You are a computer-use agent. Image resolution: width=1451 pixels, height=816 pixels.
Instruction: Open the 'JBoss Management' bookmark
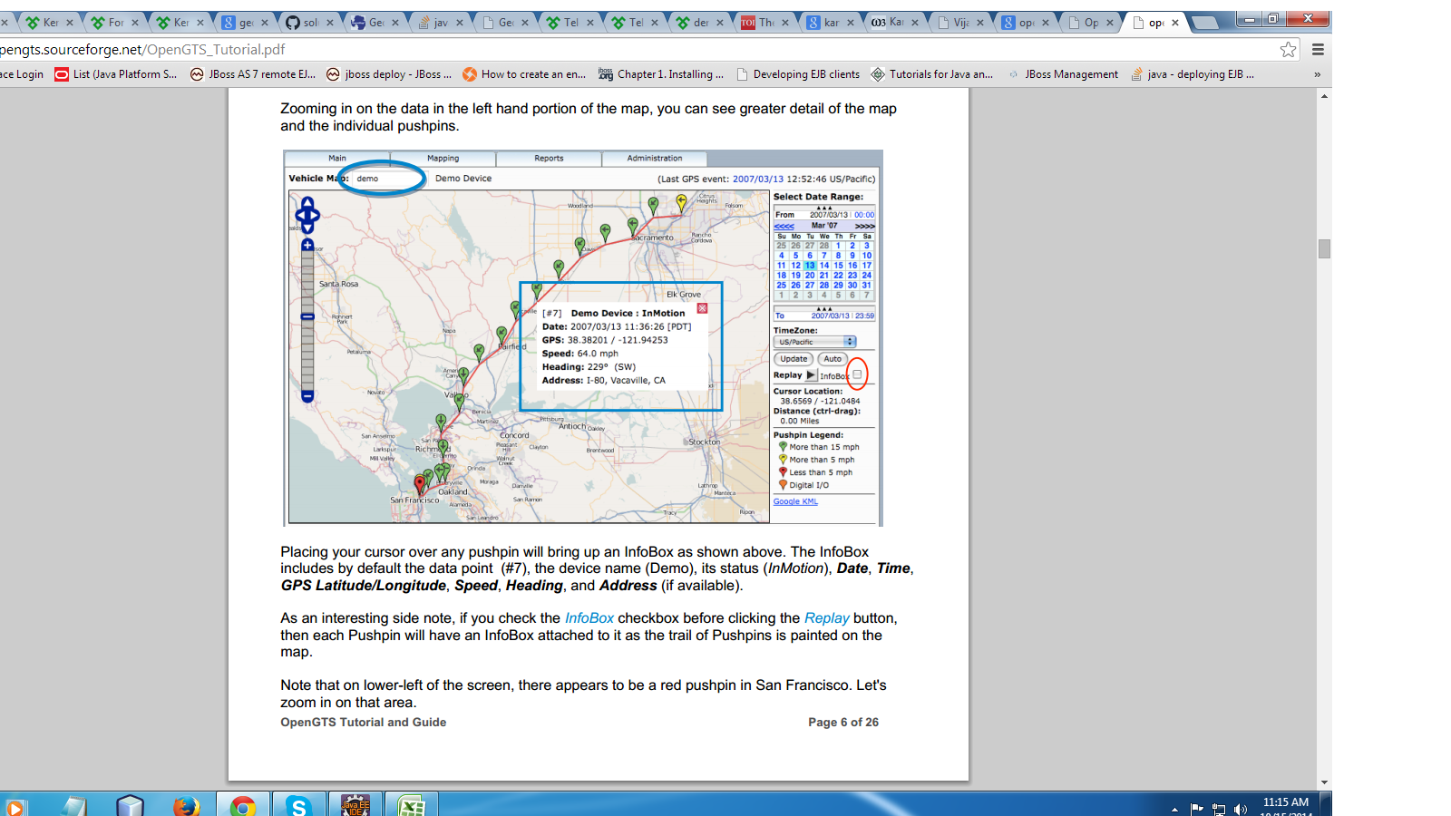(1063, 74)
